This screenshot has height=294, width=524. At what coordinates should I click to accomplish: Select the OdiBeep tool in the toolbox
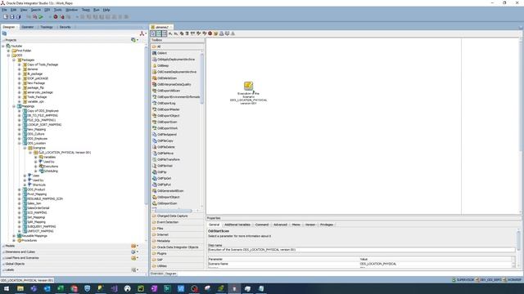tap(163, 65)
